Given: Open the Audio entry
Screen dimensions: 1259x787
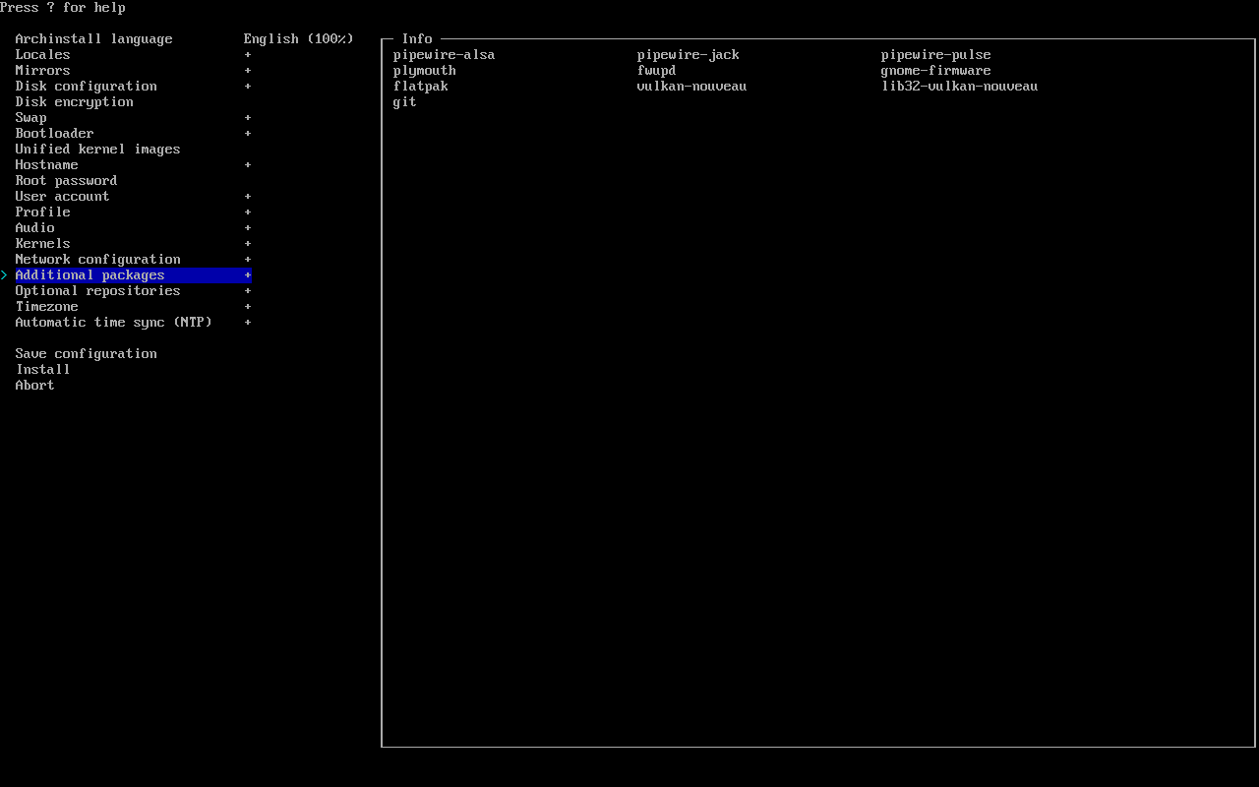Looking at the screenshot, I should click(34, 228).
